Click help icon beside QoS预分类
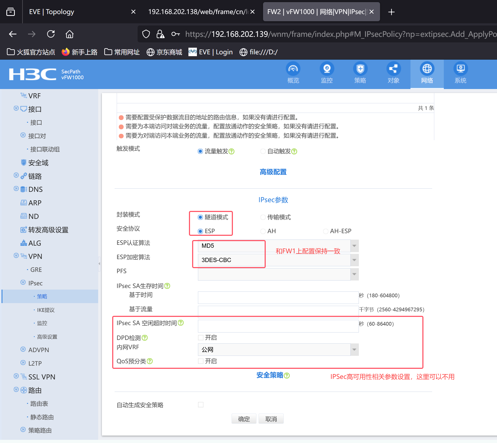Viewport: 497px width, 443px height. (150, 361)
